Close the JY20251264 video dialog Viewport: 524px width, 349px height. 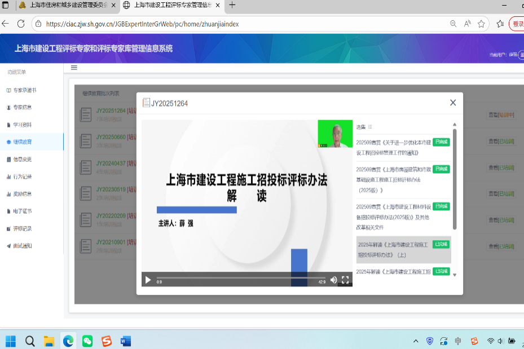pyautogui.click(x=452, y=103)
